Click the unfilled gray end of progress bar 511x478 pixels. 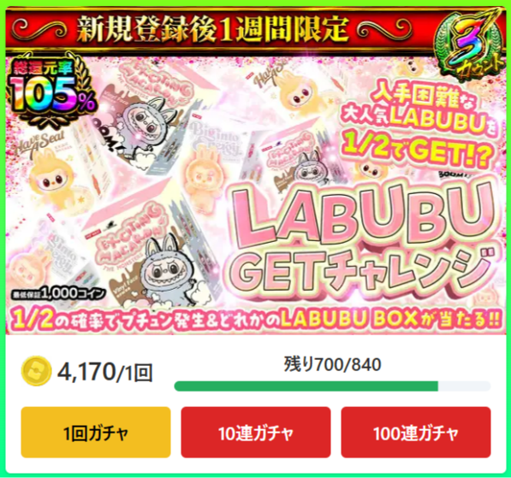465,387
